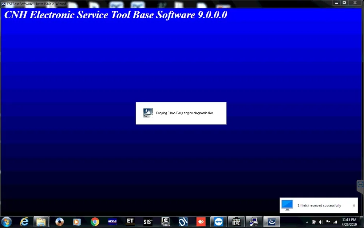Image resolution: width=364 pixels, height=228 pixels.
Task: Switch to TeamViewer in the taskbar
Action: (218, 222)
